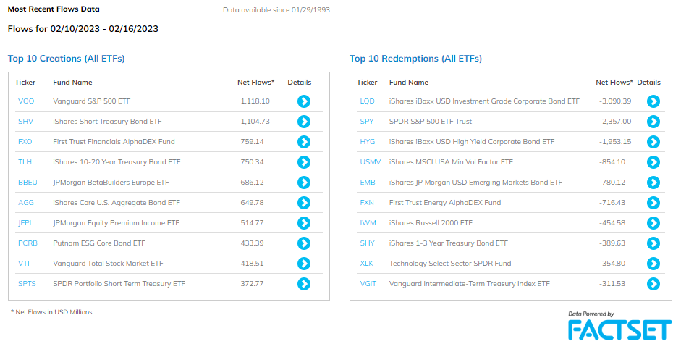The image size is (681, 344).
Task: Follow the VTI ticker link
Action: pos(24,264)
